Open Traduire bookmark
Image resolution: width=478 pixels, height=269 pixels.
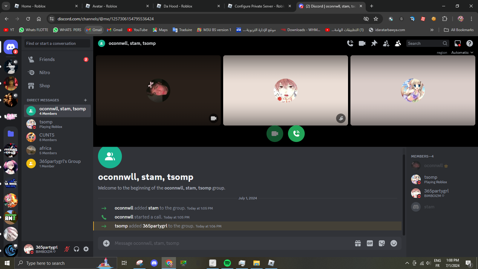point(182,30)
